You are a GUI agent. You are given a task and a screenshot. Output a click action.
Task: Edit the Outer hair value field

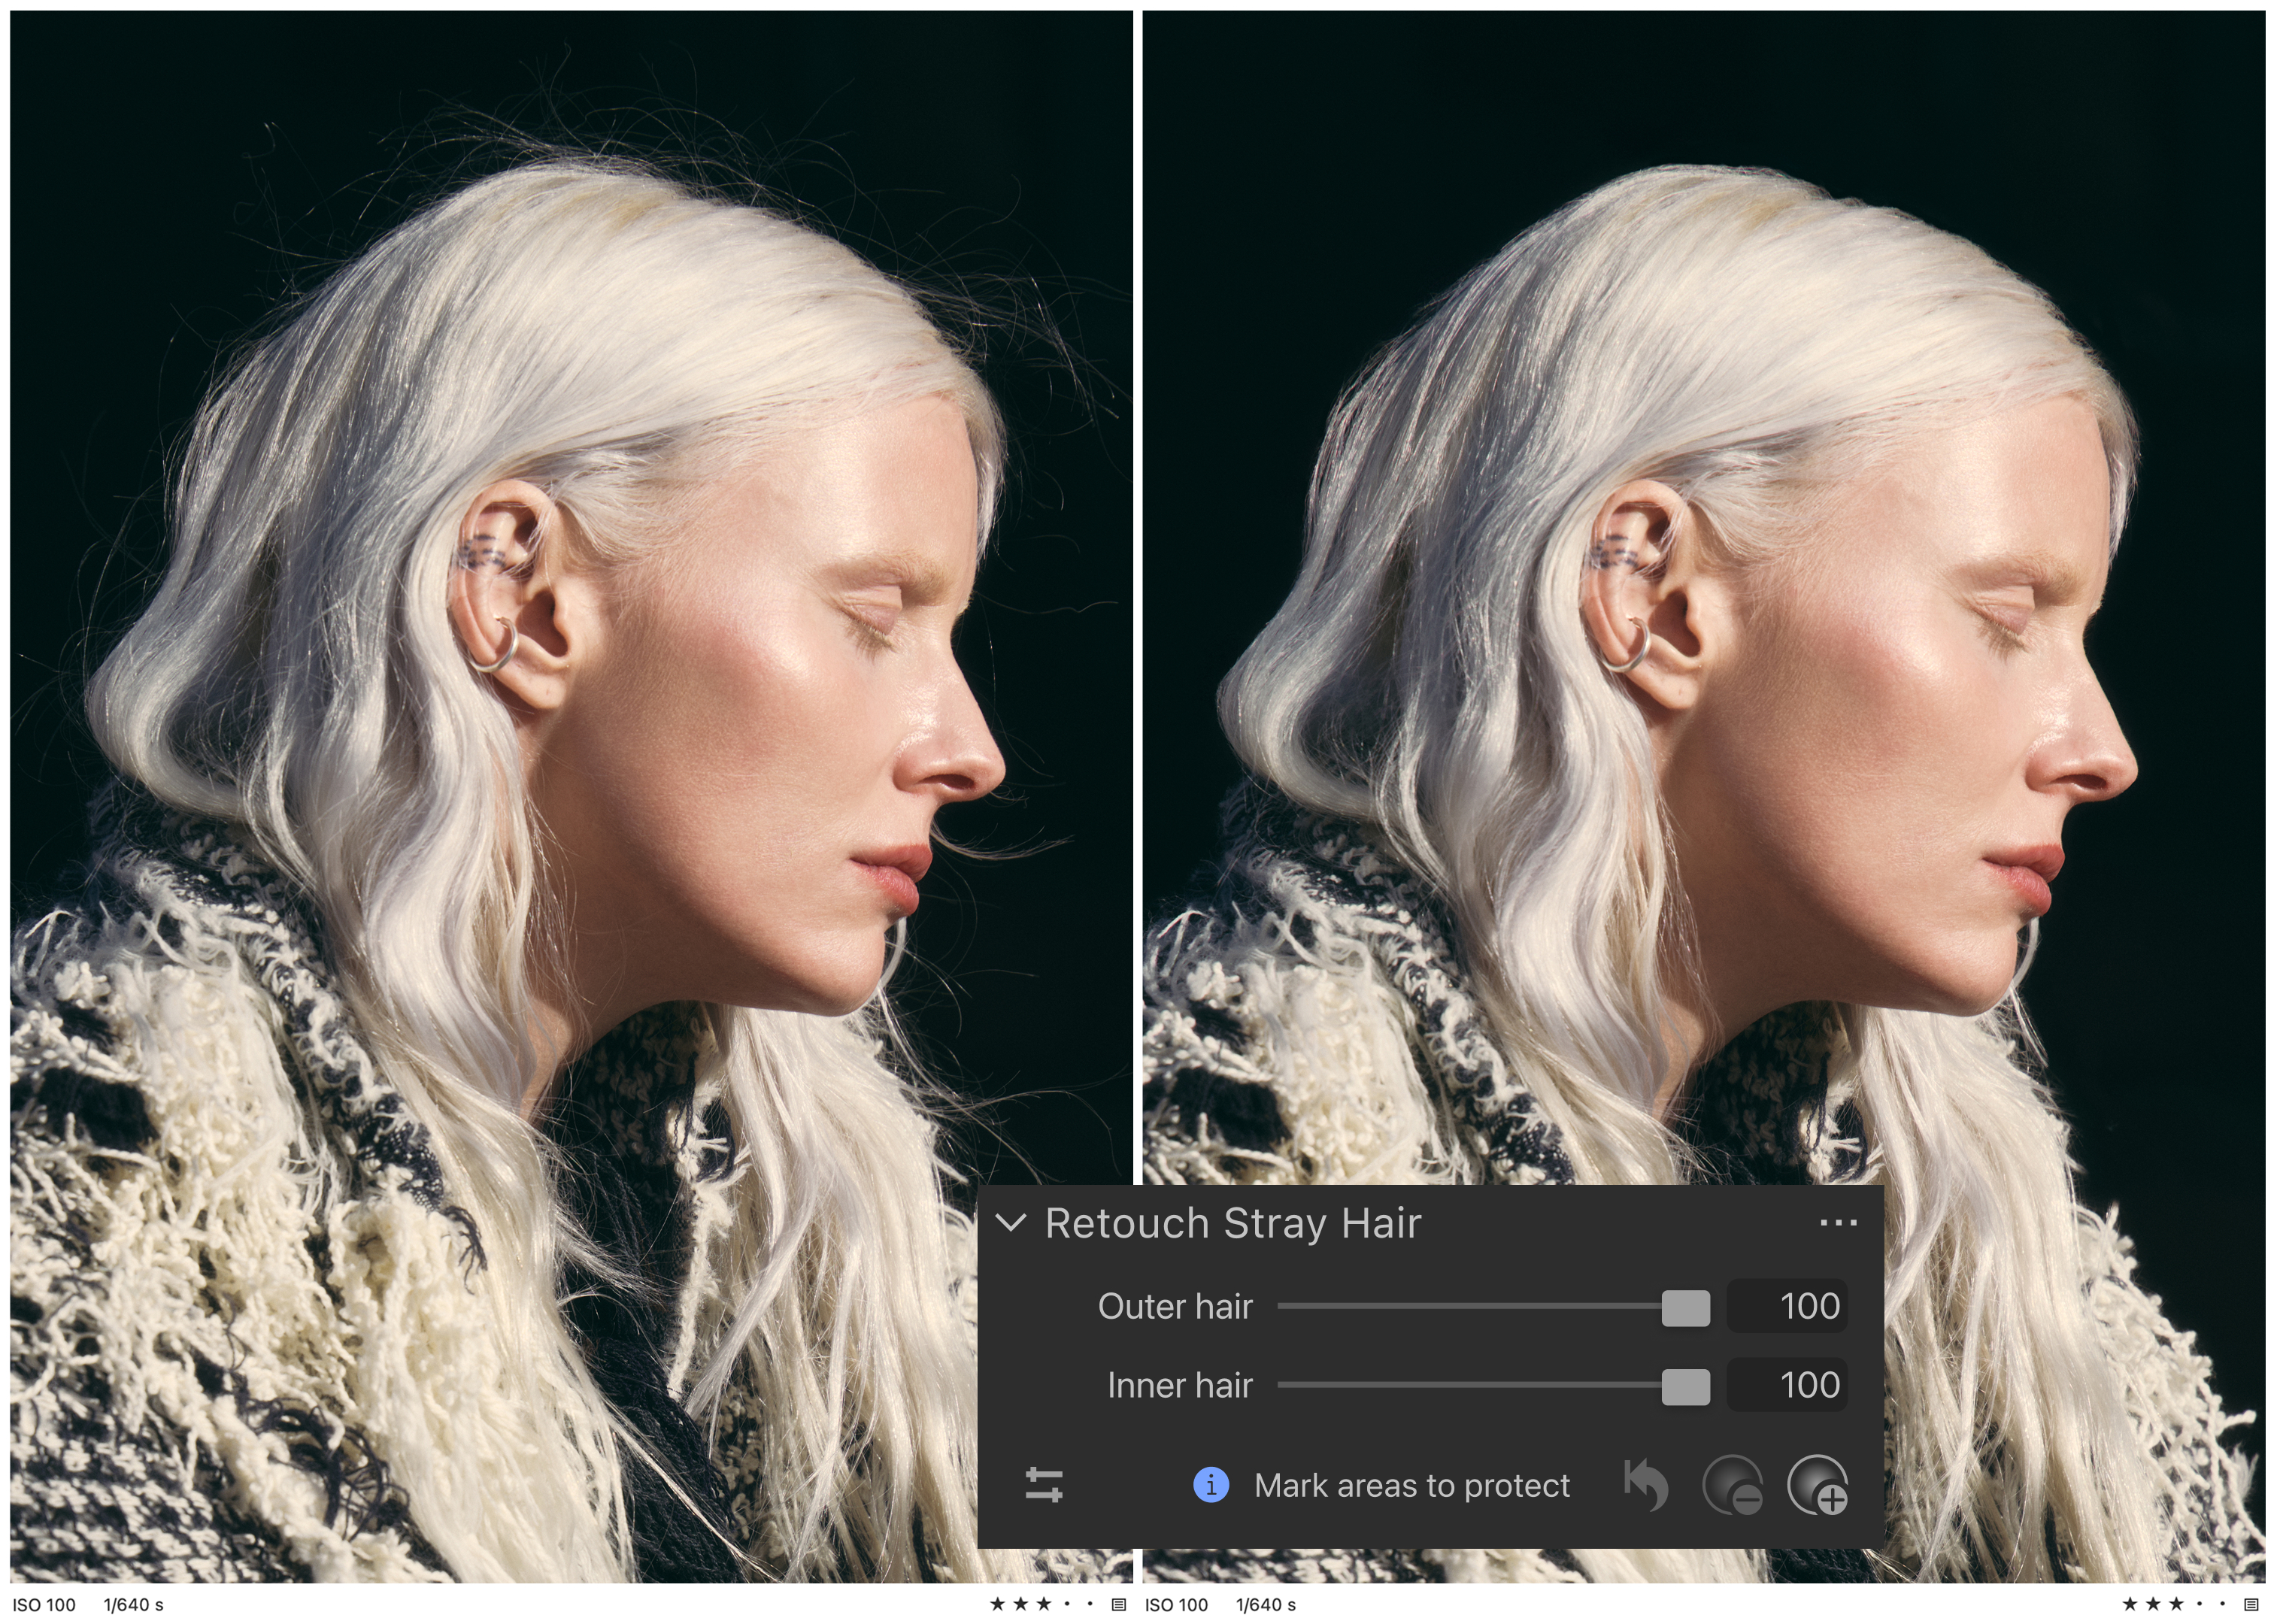(x=1786, y=1306)
